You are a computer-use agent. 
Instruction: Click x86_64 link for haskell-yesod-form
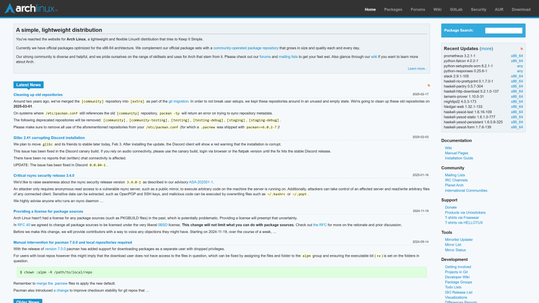[517, 127]
